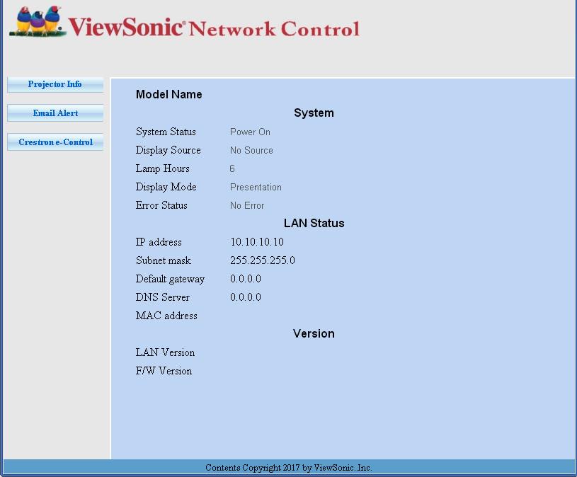Select the Error Status label
Image resolution: width=577 pixels, height=477 pixels.
coord(161,205)
